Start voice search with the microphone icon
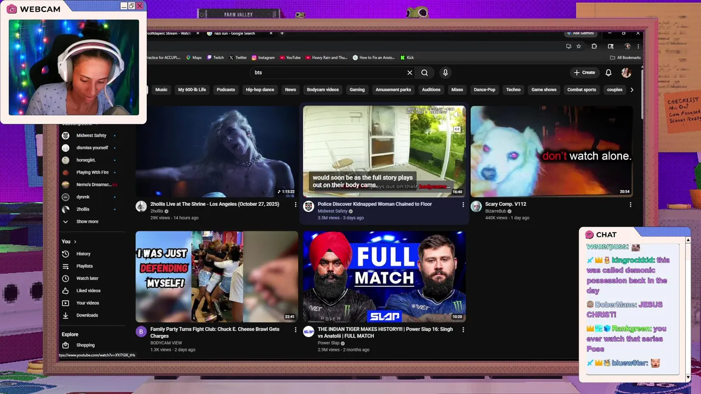 (445, 73)
